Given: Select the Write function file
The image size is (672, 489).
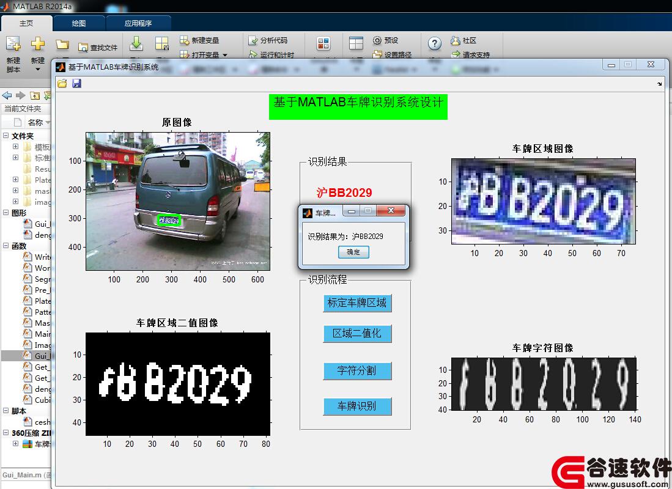Looking at the screenshot, I should click(x=37, y=257).
